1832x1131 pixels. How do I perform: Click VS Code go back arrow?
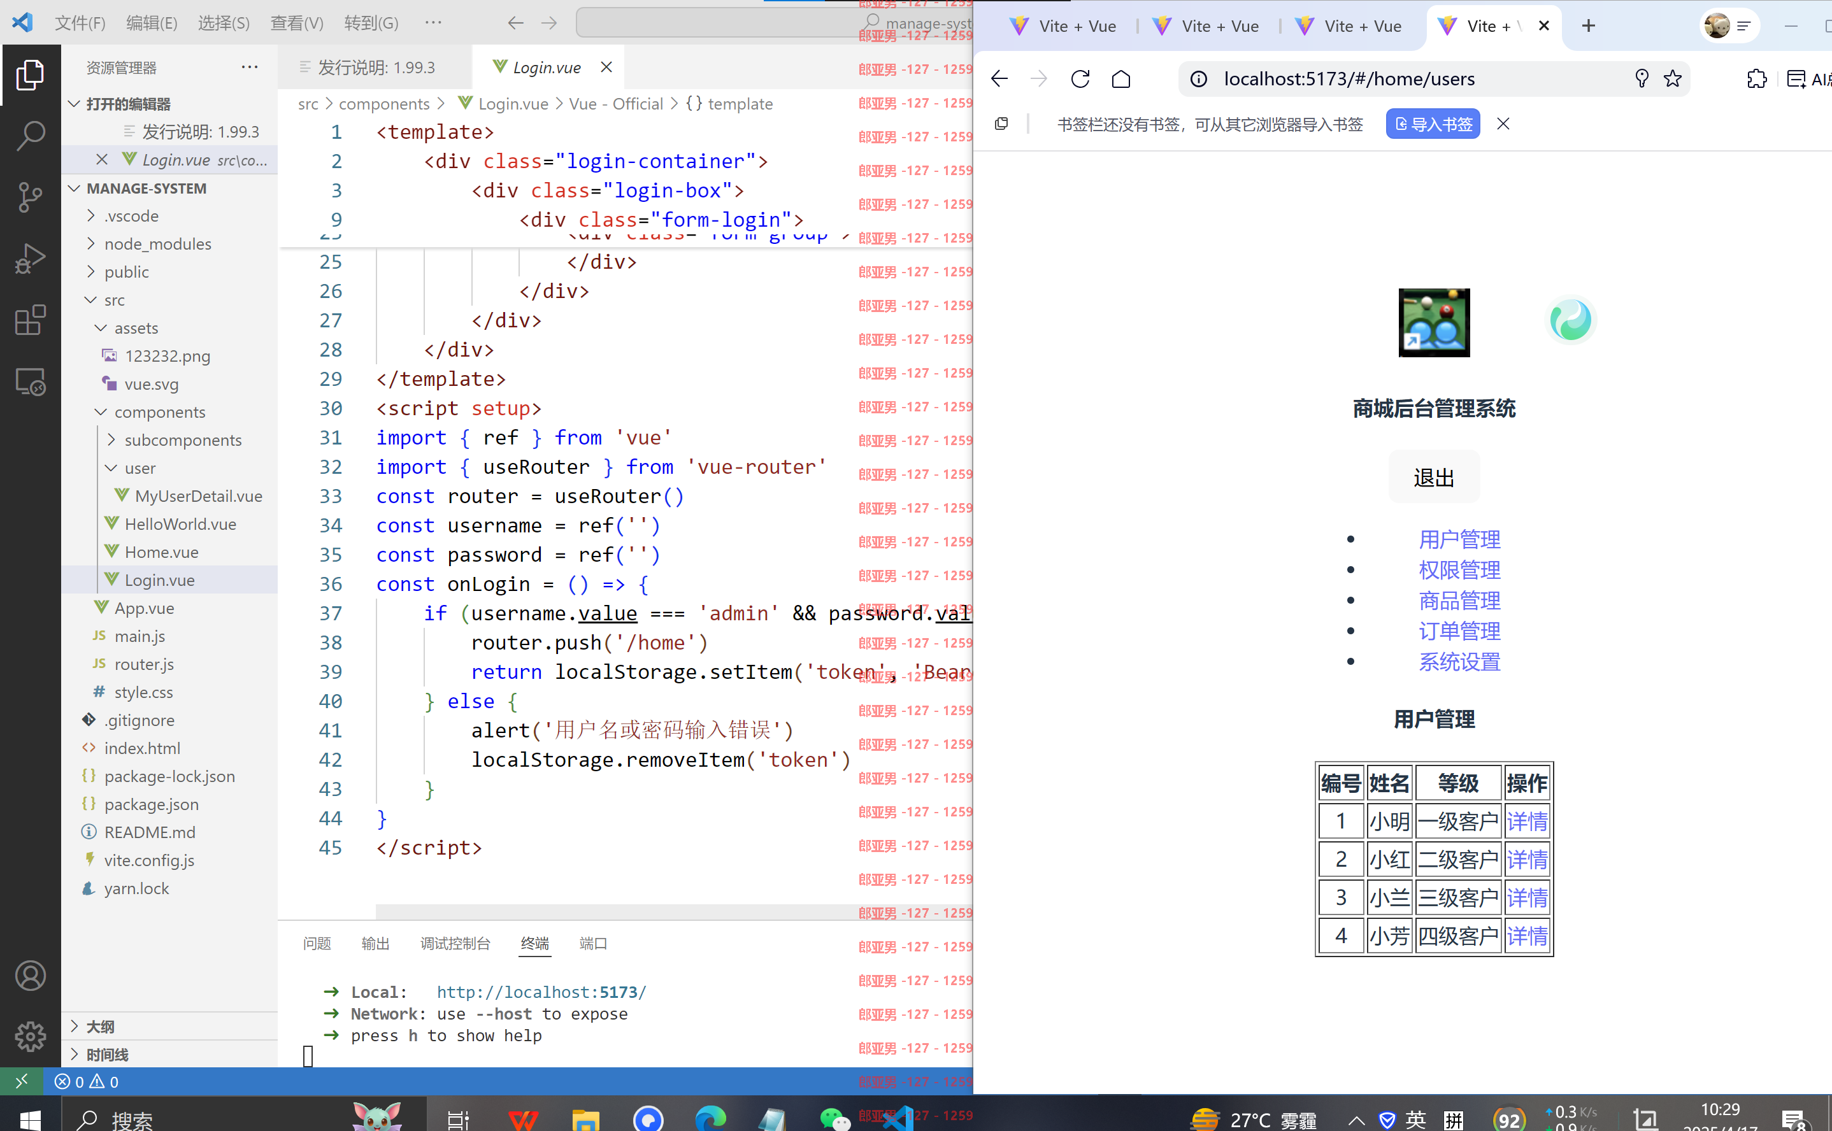(x=515, y=23)
